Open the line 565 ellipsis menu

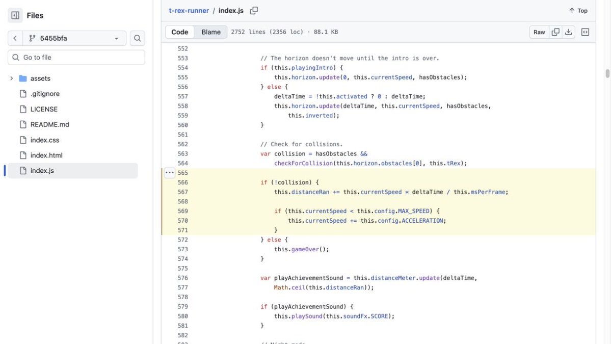[170, 173]
